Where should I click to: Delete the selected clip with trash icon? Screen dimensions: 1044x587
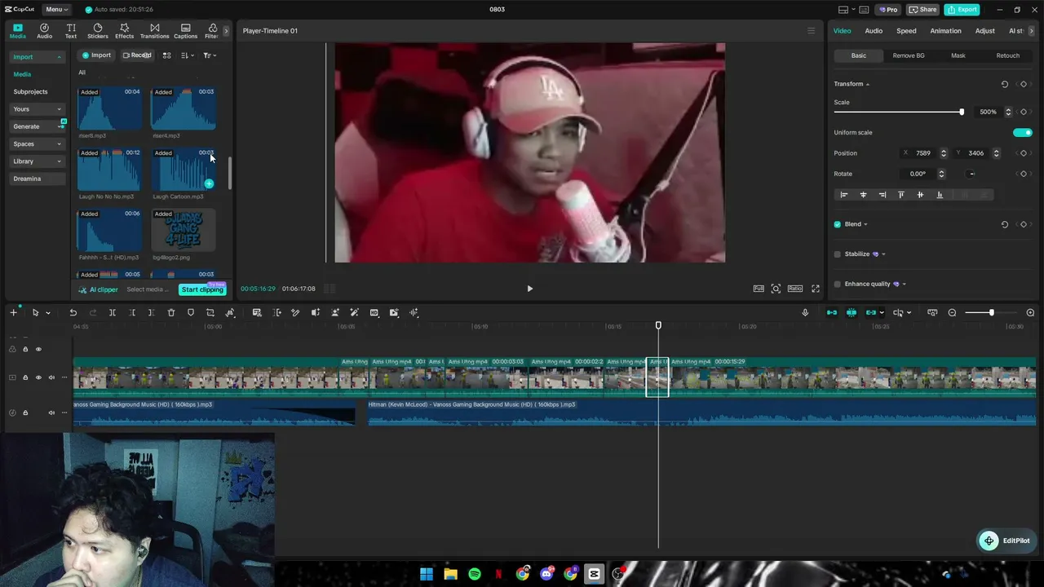click(171, 313)
